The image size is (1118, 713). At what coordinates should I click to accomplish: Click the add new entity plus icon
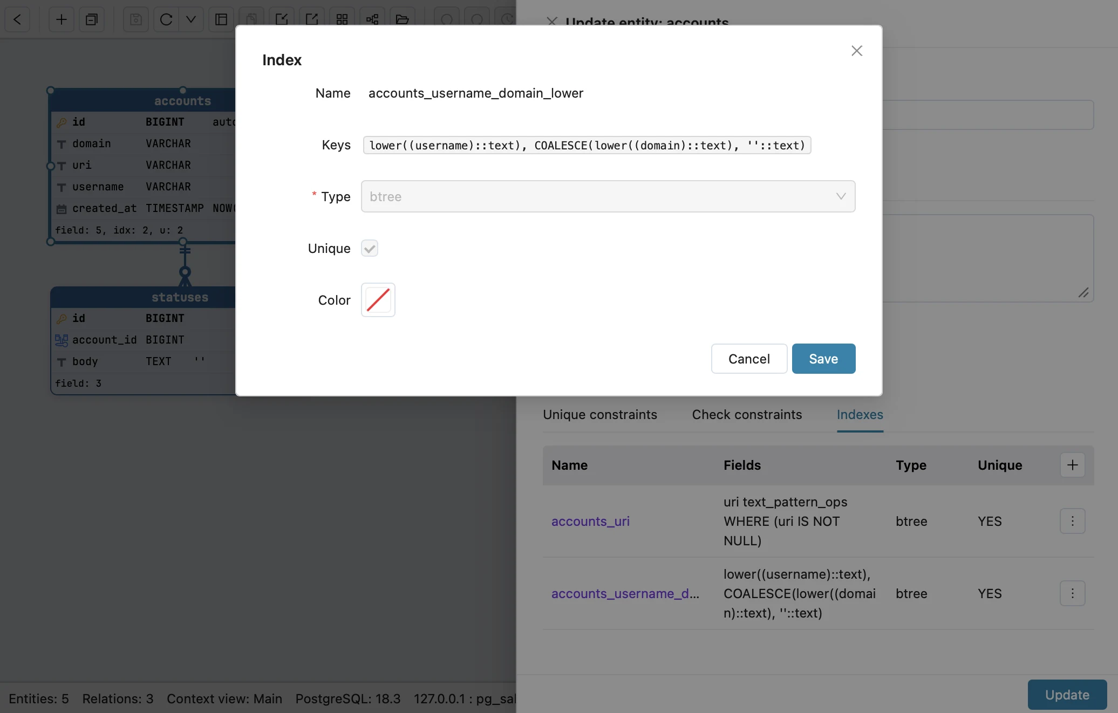tap(62, 19)
